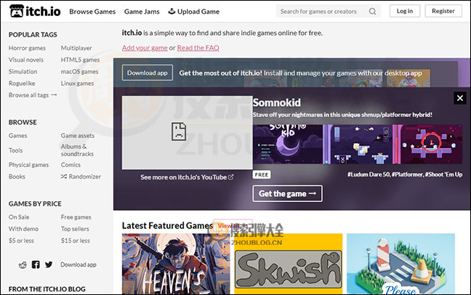The image size is (471, 295).
Task: Open See more on itch.io's YouTube
Action: pos(187,177)
